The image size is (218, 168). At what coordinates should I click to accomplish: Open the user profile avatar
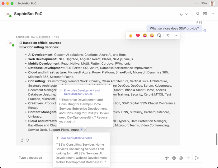coord(212,3)
